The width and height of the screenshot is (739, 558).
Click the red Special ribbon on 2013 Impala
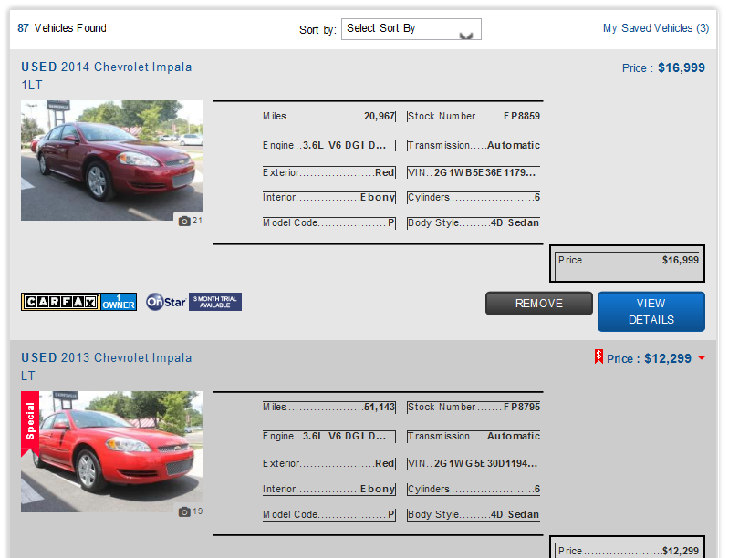point(31,420)
